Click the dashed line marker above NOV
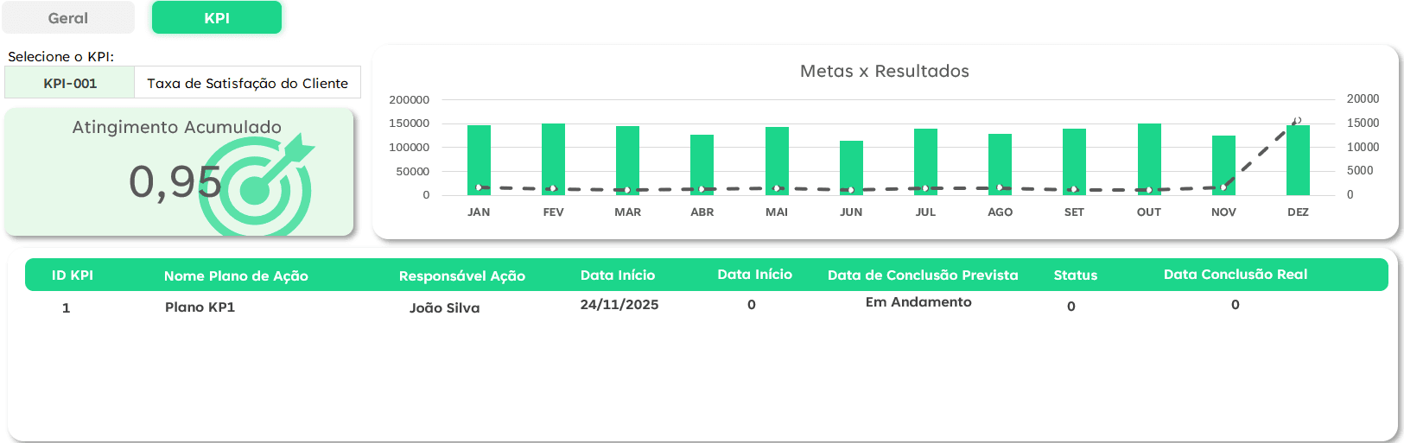 pyautogui.click(x=1223, y=187)
